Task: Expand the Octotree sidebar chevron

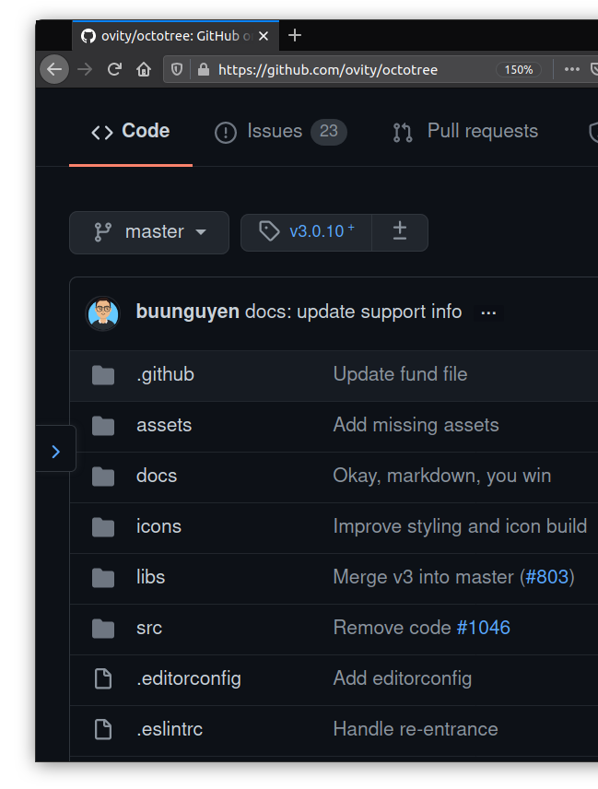Action: click(x=56, y=452)
